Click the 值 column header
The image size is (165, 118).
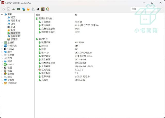point(76,15)
